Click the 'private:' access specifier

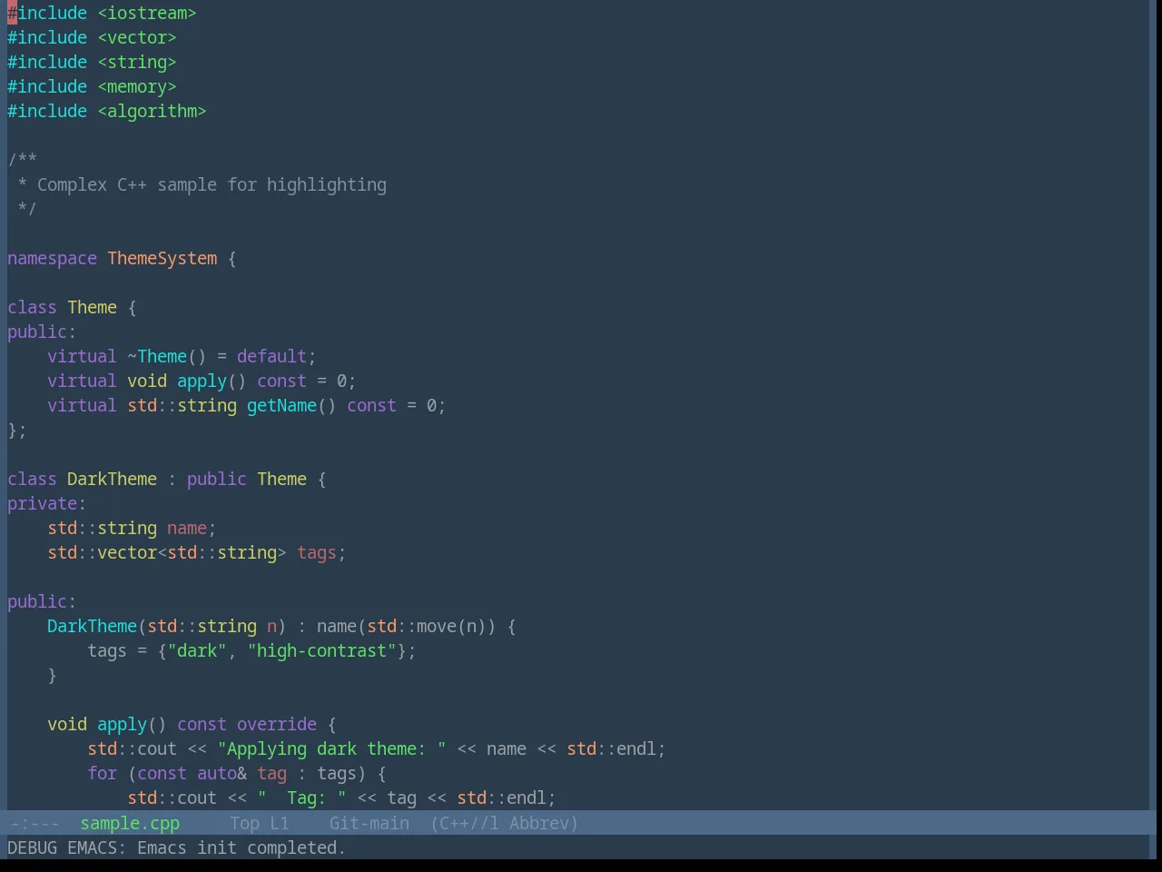(x=46, y=504)
